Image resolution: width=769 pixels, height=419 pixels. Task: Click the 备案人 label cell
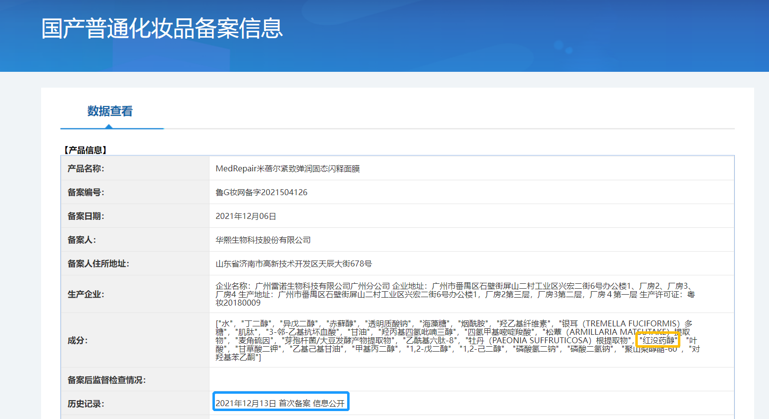(x=135, y=240)
